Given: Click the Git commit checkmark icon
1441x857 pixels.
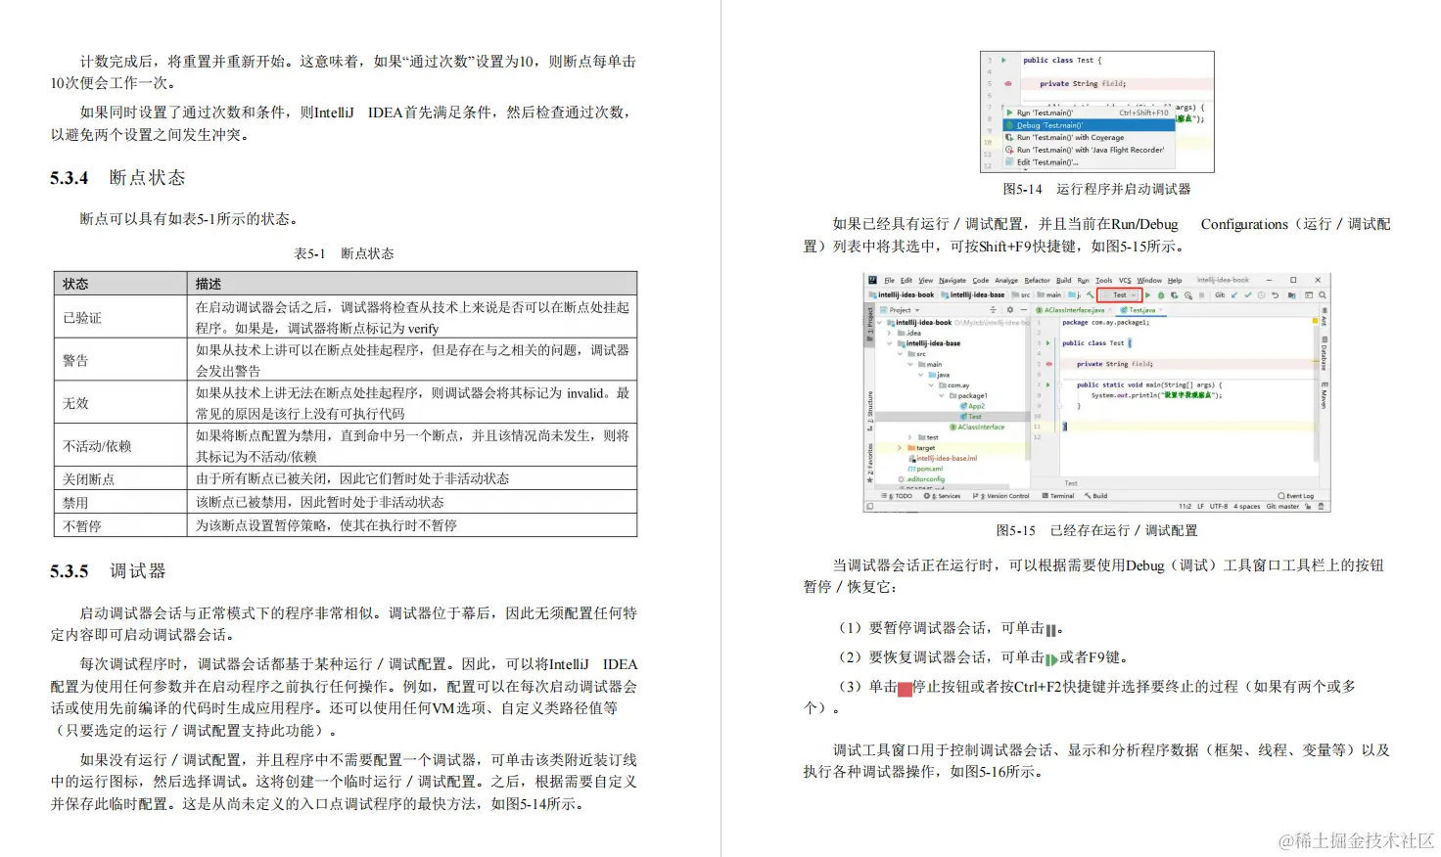Looking at the screenshot, I should click(1248, 294).
